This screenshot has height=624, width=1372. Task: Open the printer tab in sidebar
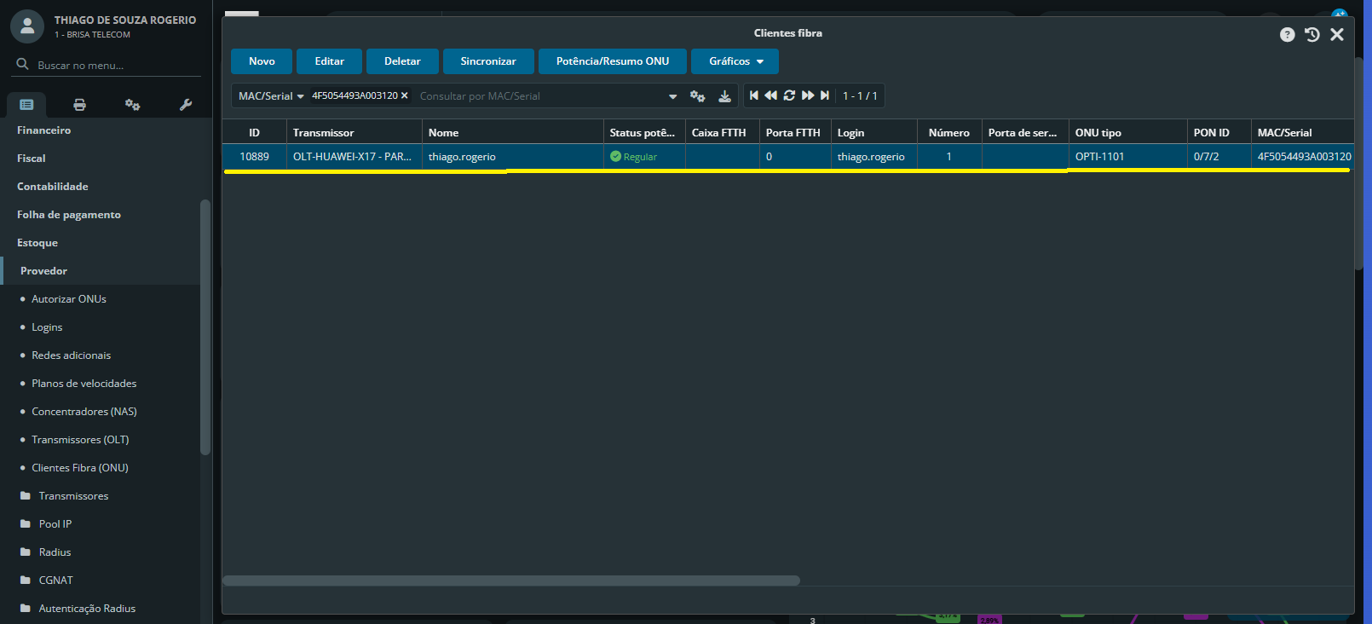coord(79,105)
